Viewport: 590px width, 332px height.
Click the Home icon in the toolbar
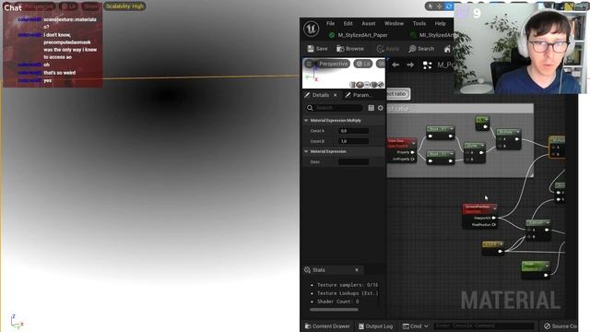point(447,49)
